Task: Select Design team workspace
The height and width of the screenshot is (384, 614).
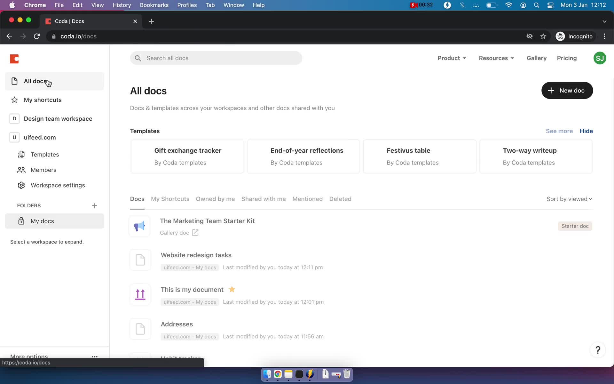Action: (55, 119)
